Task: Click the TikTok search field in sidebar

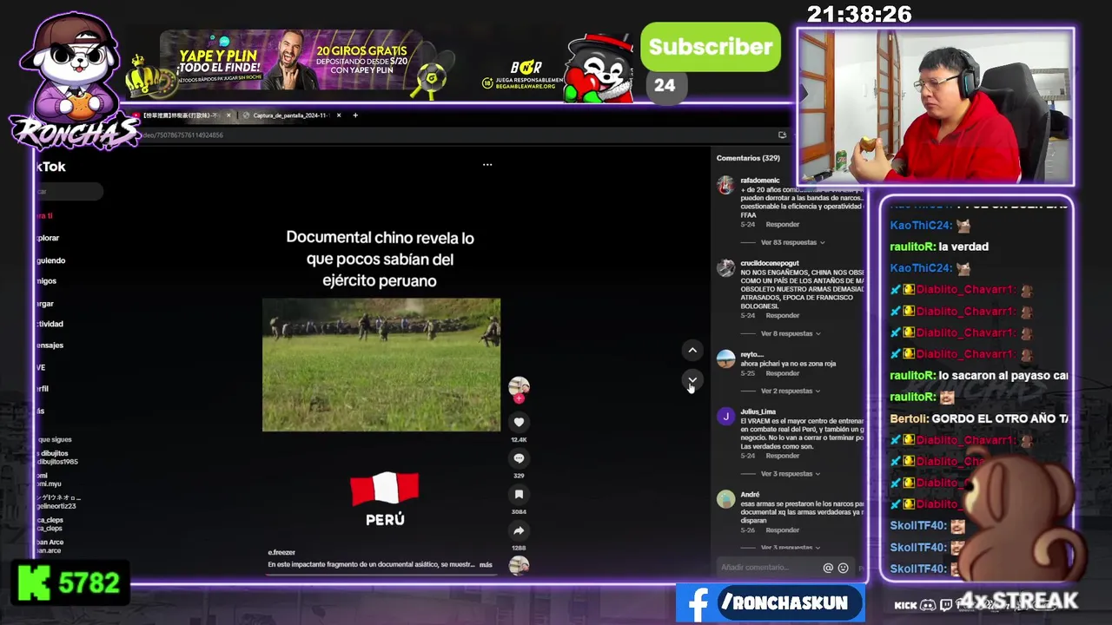Action: [69, 192]
